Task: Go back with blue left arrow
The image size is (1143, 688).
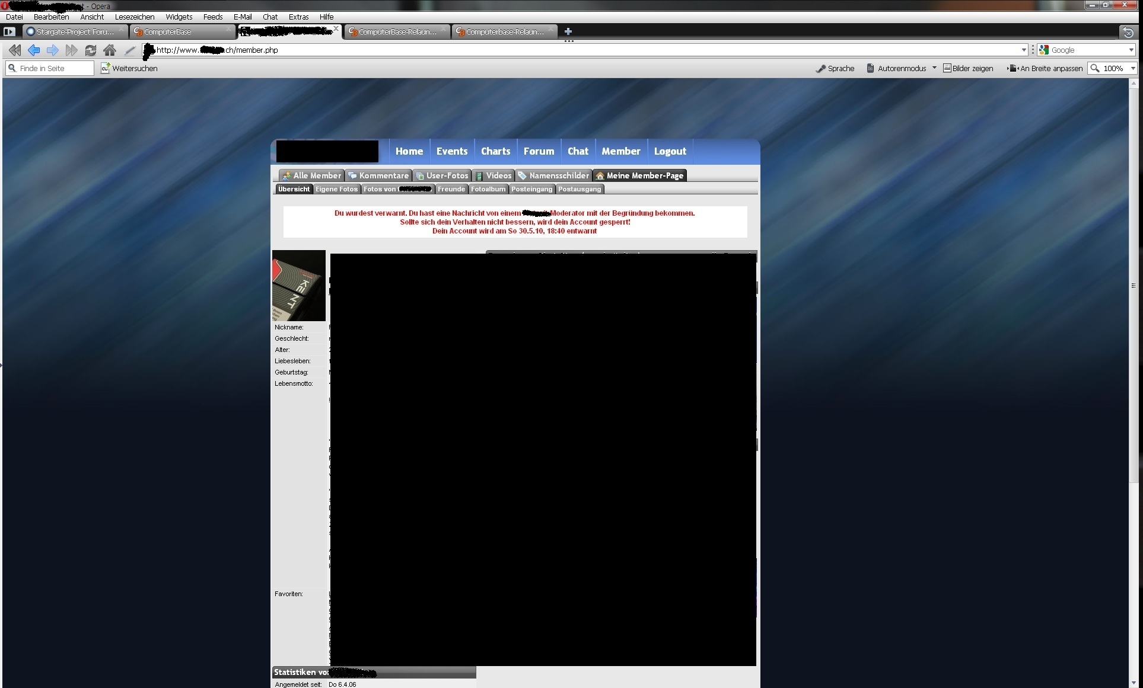Action: click(34, 50)
